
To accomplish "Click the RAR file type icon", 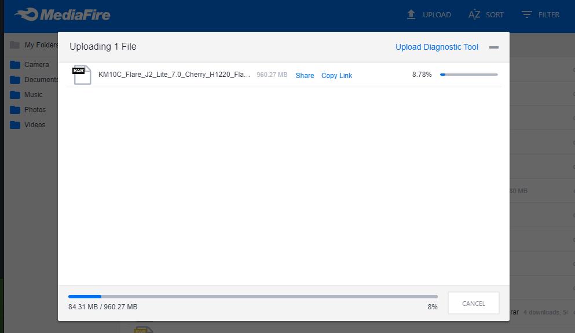I will coord(82,75).
